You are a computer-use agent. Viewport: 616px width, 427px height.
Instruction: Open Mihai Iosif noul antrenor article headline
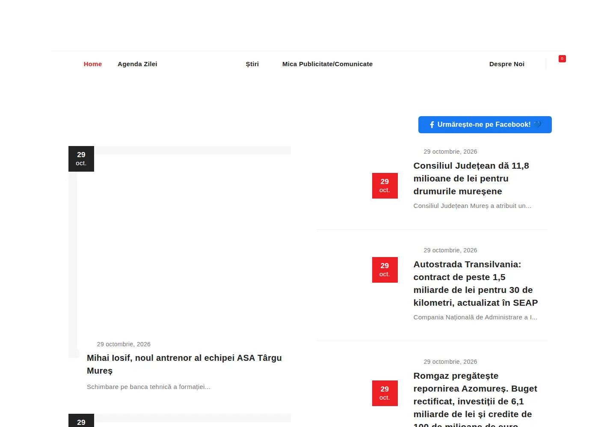point(184,364)
